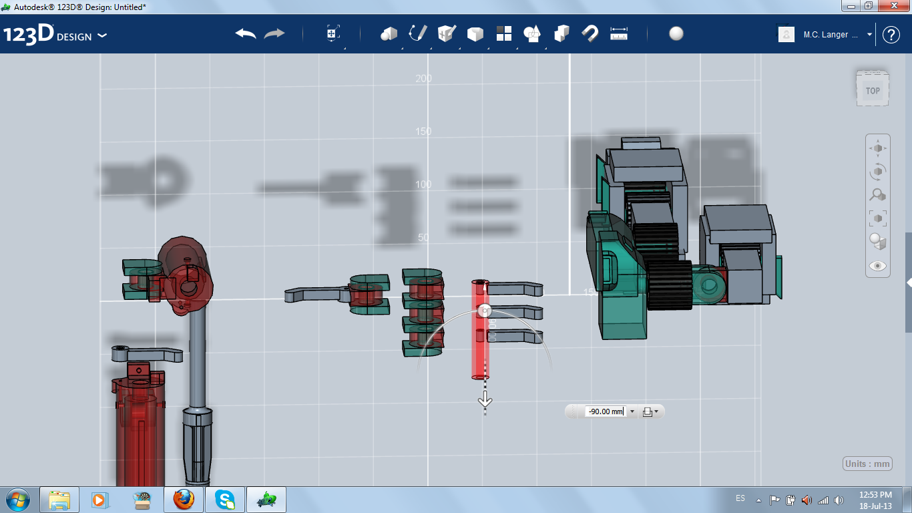
Task: Toggle the eye visibility options icon
Action: tap(878, 265)
